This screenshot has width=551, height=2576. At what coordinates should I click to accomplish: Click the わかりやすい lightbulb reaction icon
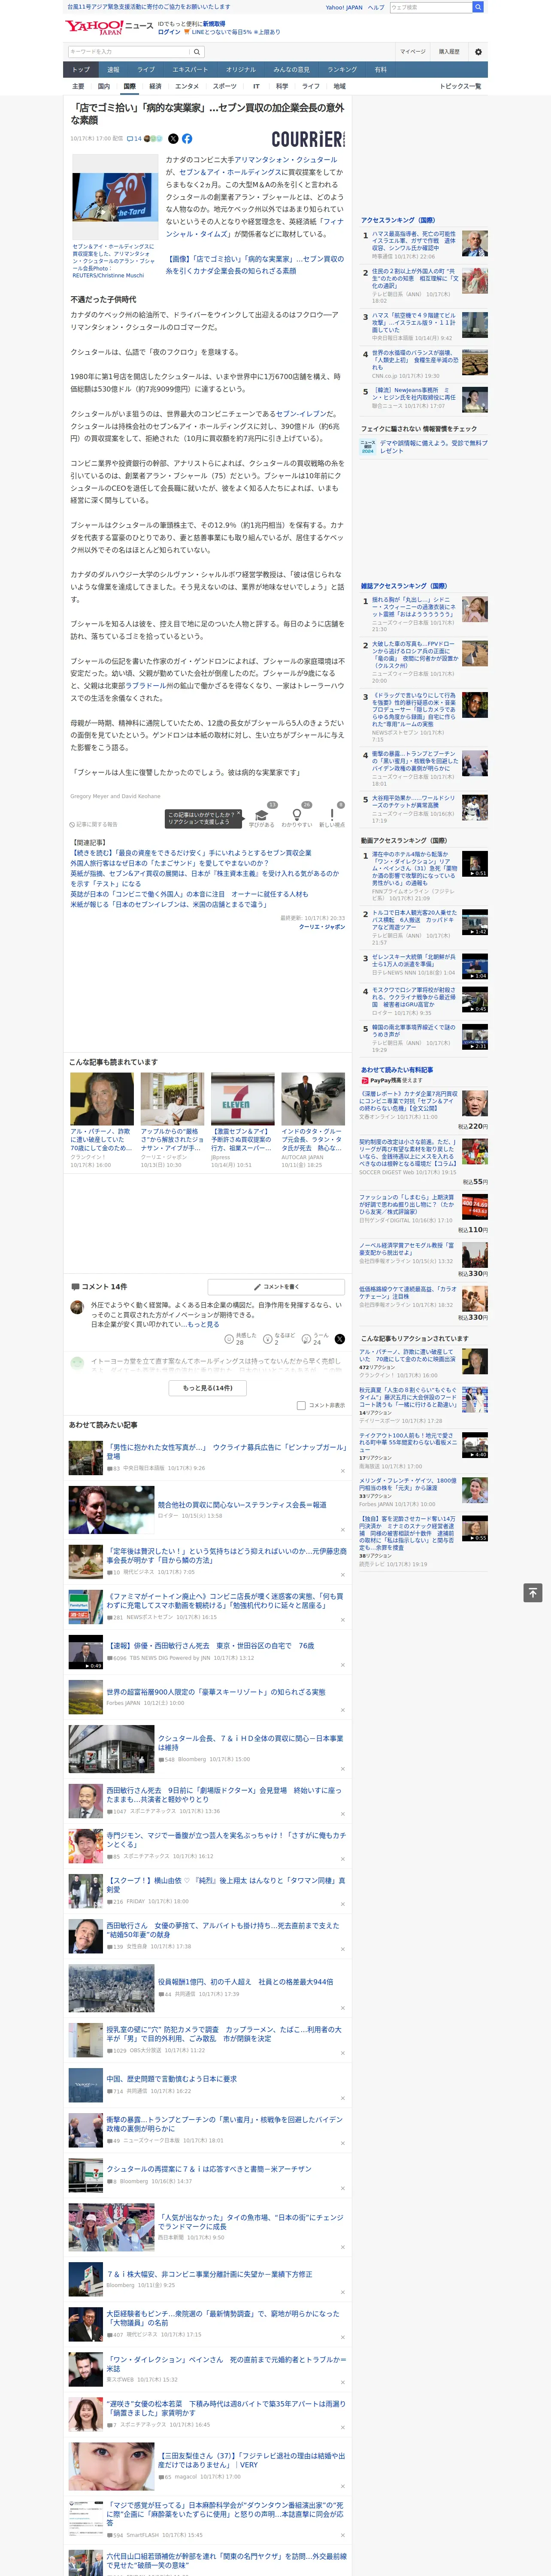coord(297,814)
